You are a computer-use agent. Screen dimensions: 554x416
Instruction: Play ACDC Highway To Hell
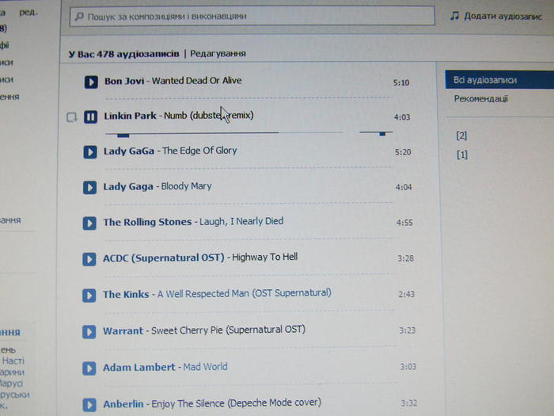tap(89, 259)
